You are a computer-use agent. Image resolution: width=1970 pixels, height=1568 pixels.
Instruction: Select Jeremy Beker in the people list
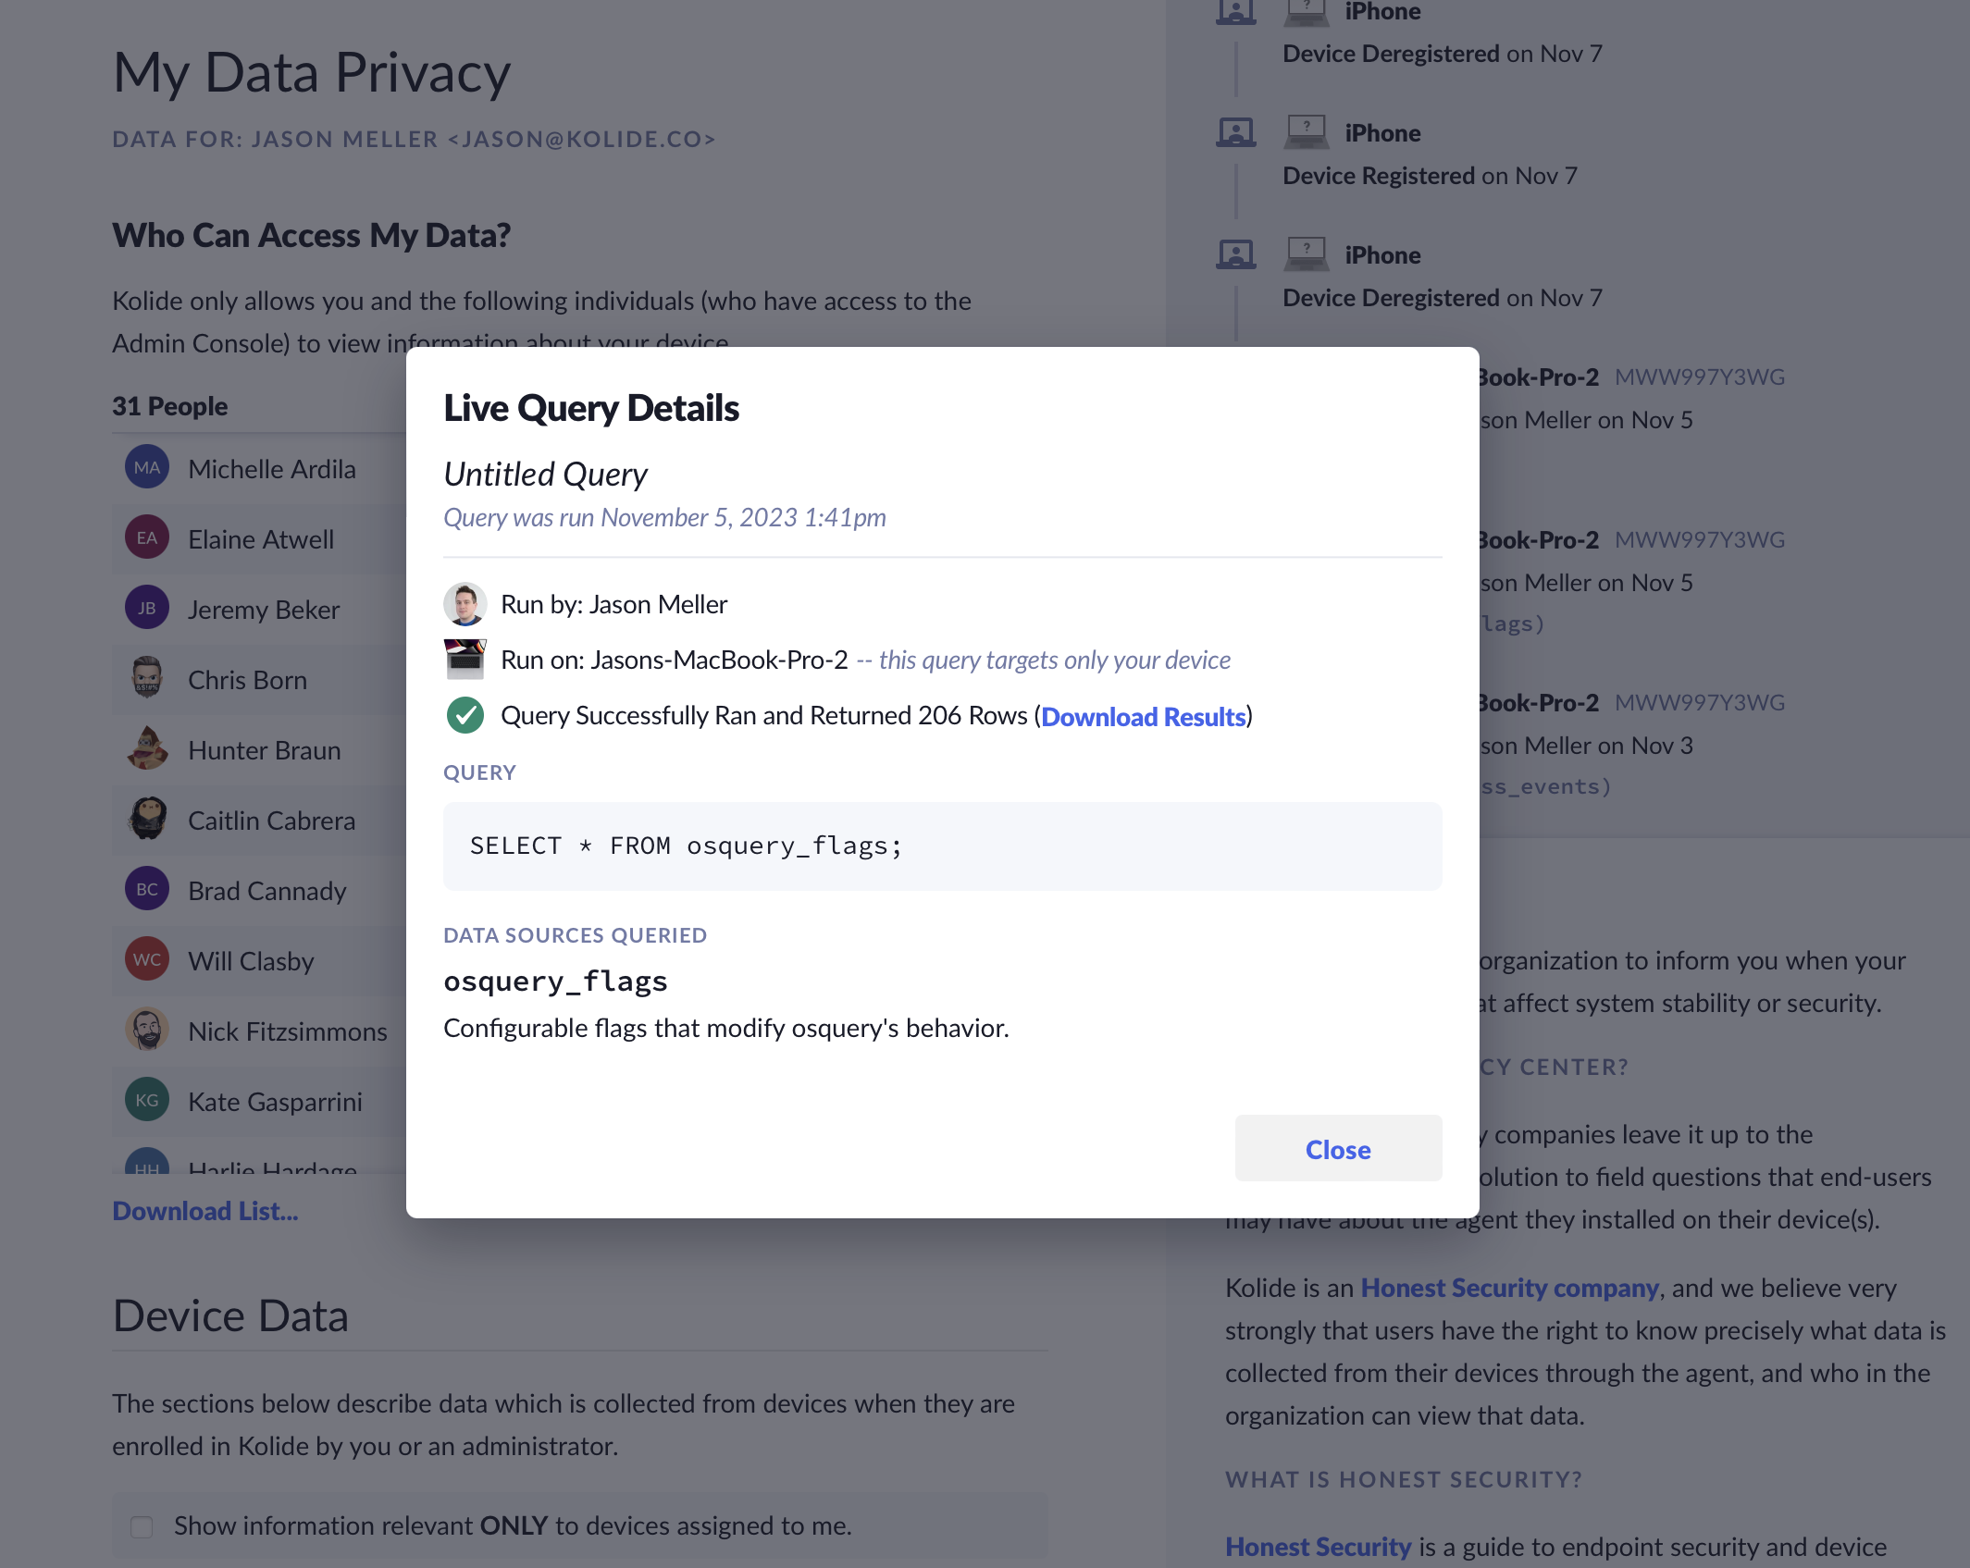[264, 610]
